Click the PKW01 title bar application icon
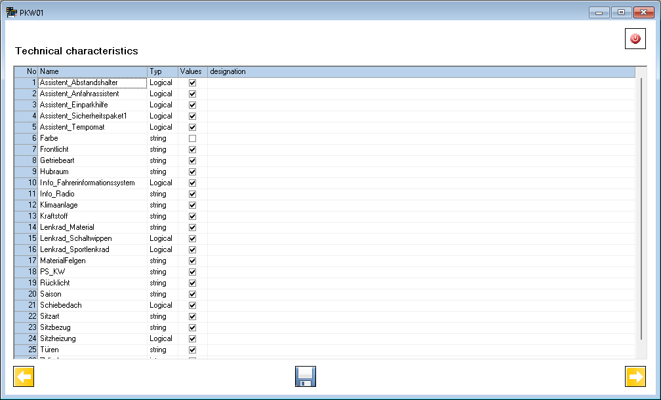Screen dimensions: 661x400 pos(10,11)
